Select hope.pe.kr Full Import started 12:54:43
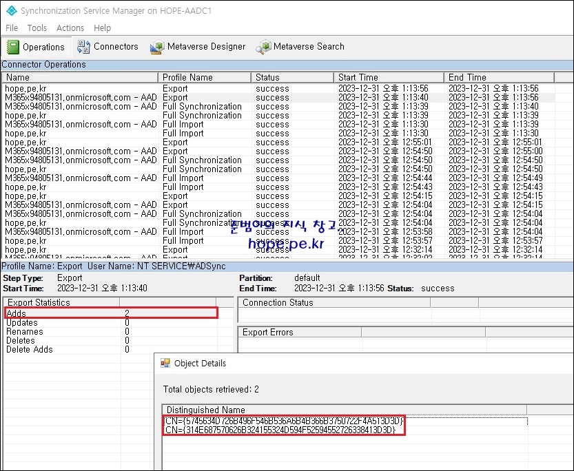 (279, 187)
